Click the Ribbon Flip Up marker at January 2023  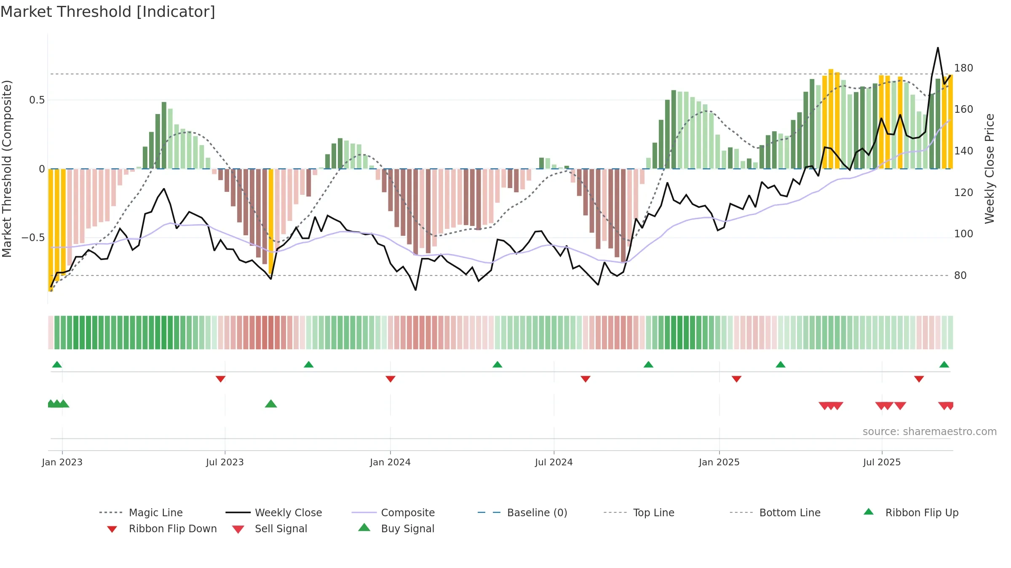(57, 364)
